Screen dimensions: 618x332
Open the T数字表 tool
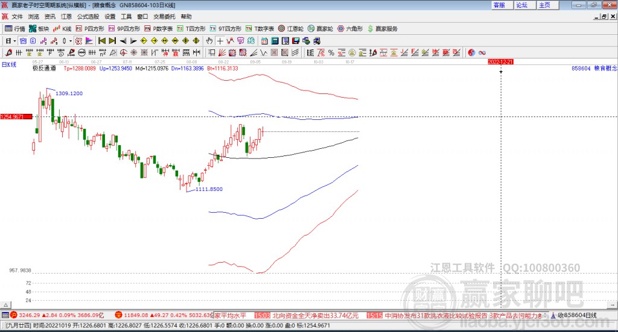(x=260, y=29)
